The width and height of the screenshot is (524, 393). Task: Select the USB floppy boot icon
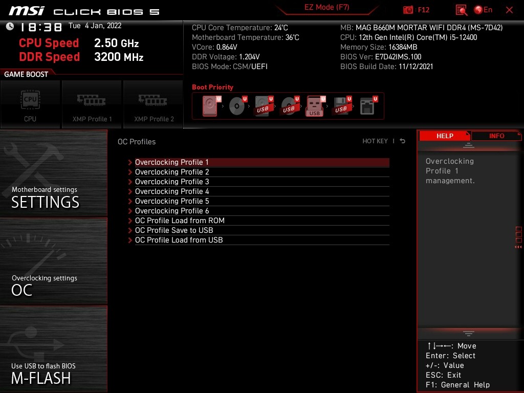[x=342, y=106]
